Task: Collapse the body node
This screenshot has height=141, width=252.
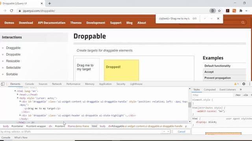Action: (18, 98)
